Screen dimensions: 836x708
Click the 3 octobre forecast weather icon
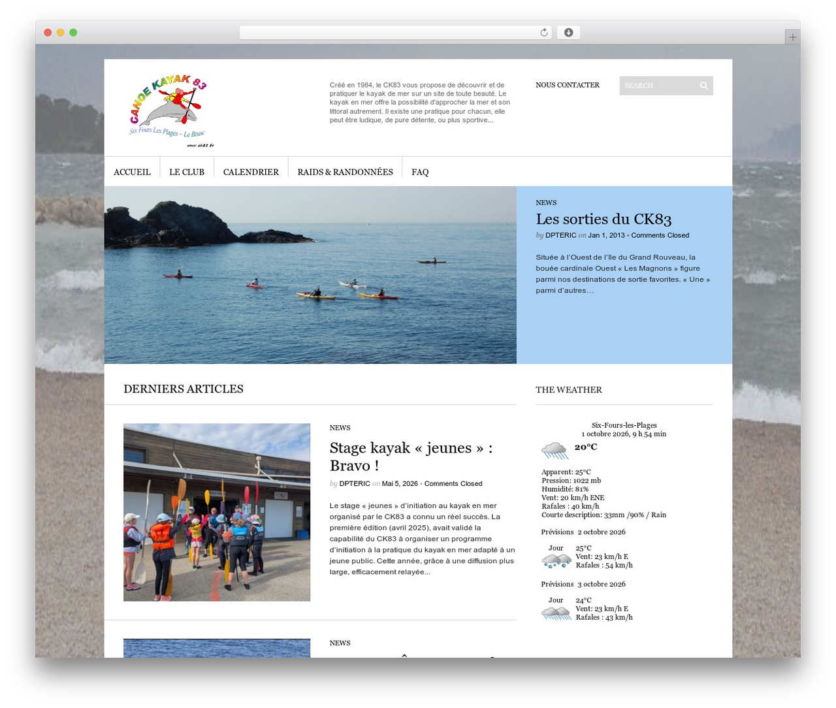click(x=556, y=613)
